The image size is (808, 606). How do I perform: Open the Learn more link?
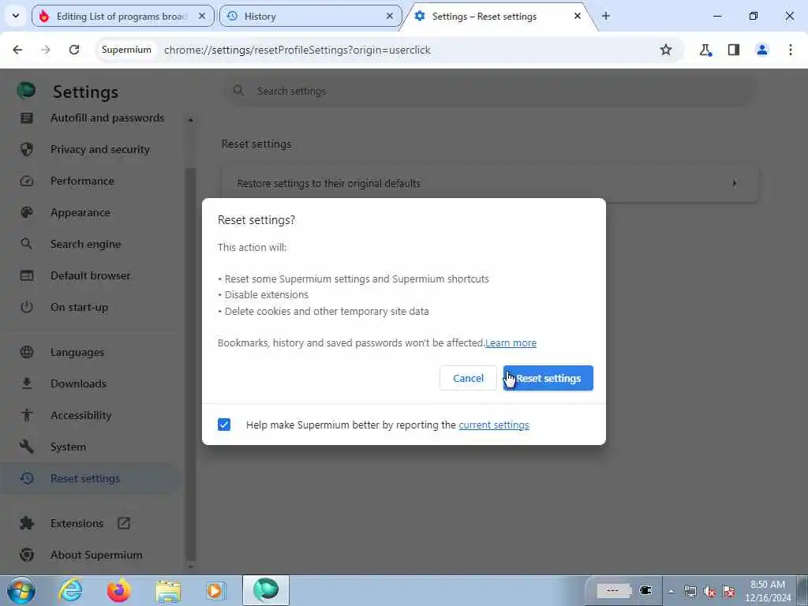pyautogui.click(x=511, y=343)
